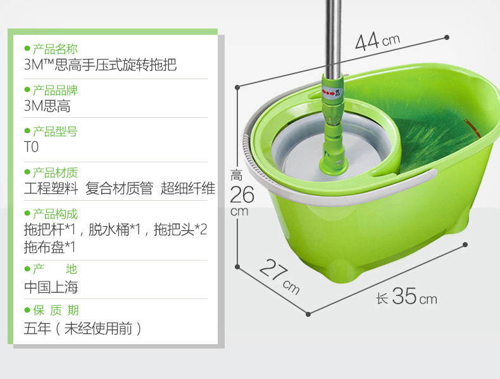Select the warranty text 五年（未经使用前）

pos(83,328)
